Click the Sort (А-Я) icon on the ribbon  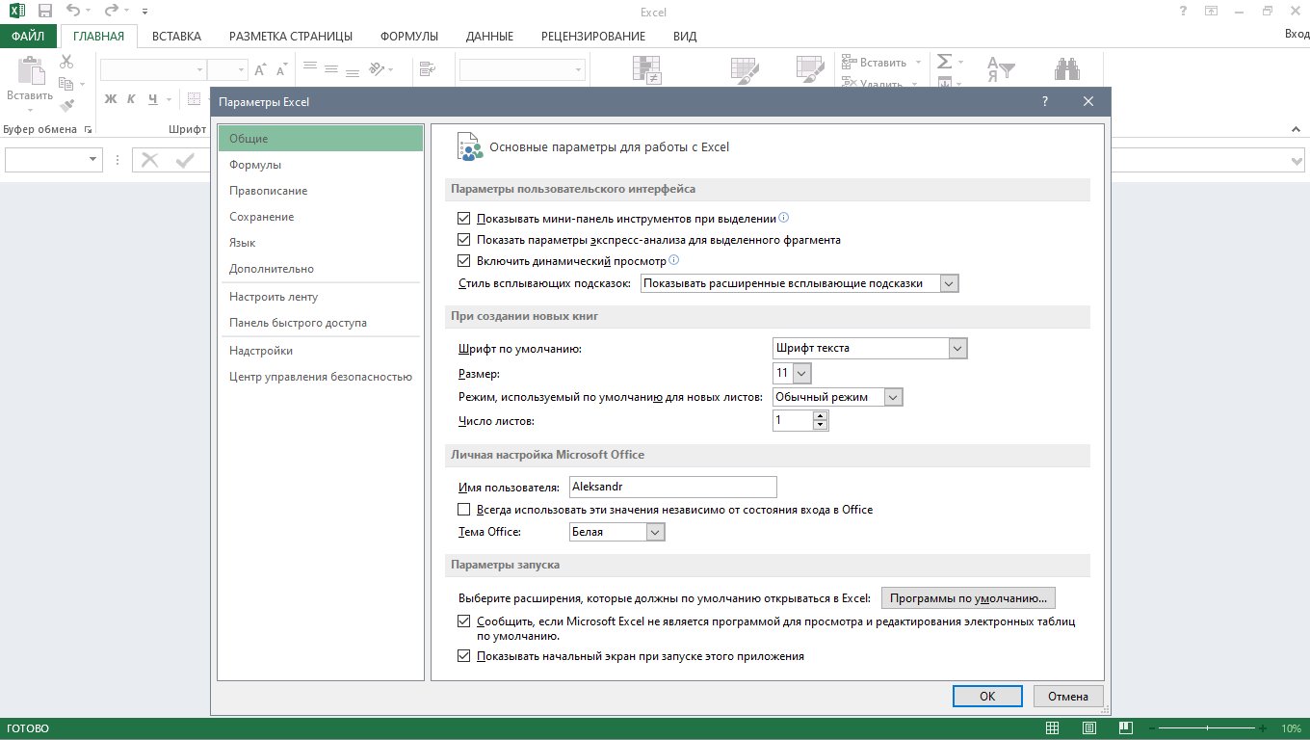click(1001, 68)
